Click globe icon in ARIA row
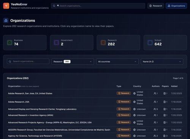Viewport: 190px width, 139px height. tap(135, 115)
